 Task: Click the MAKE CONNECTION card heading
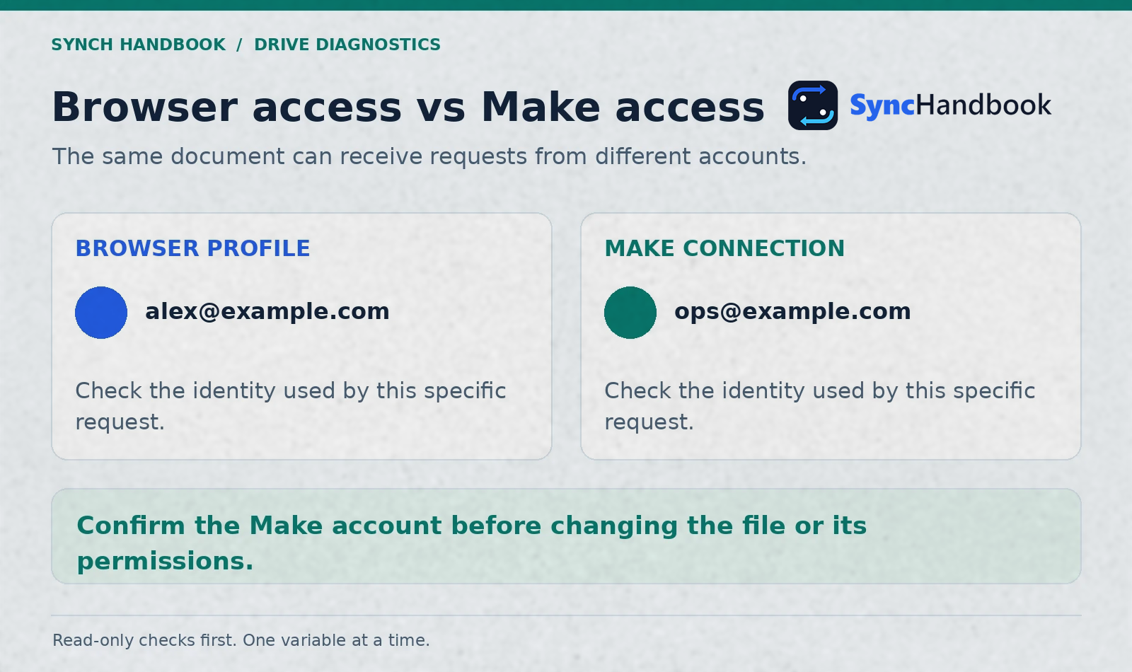724,248
